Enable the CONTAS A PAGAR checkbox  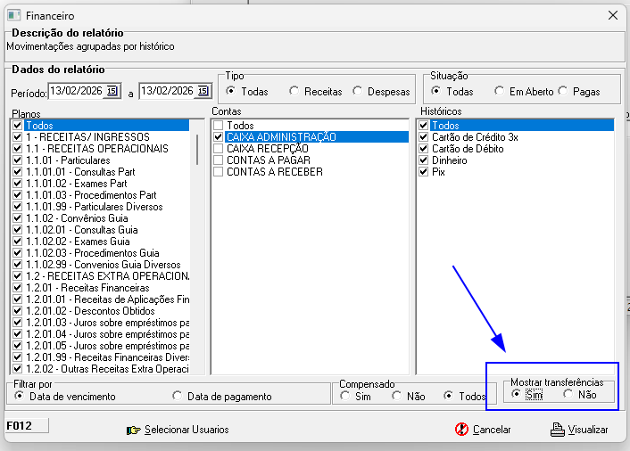(x=219, y=160)
